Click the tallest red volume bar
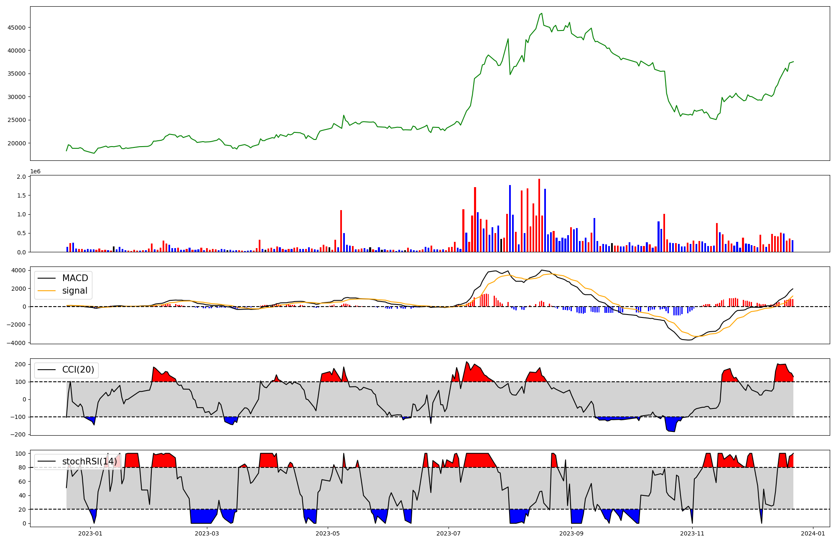 [x=539, y=215]
